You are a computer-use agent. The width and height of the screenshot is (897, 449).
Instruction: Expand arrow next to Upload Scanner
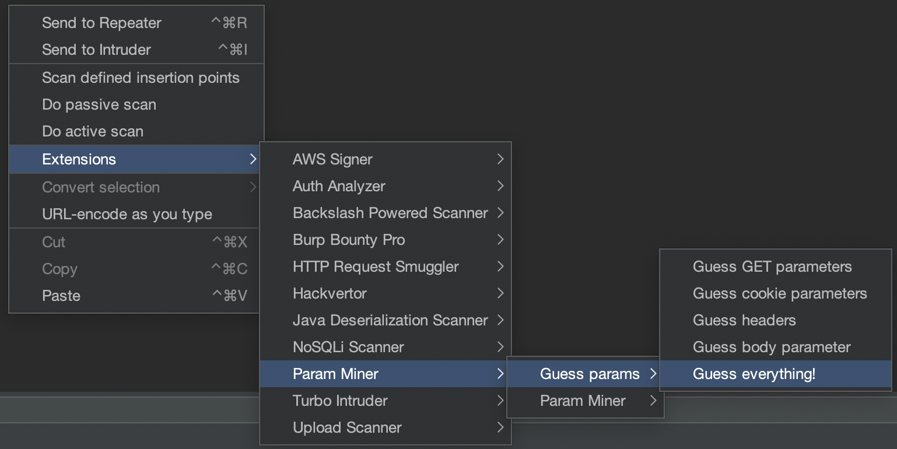500,427
